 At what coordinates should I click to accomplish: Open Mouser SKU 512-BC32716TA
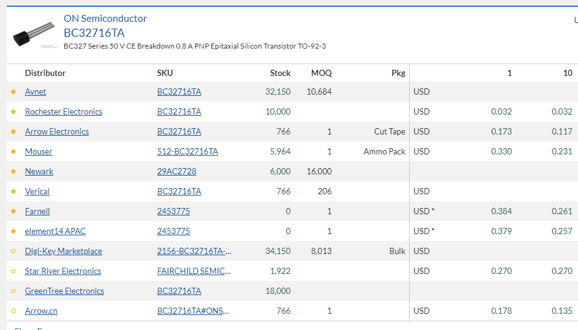click(x=188, y=151)
